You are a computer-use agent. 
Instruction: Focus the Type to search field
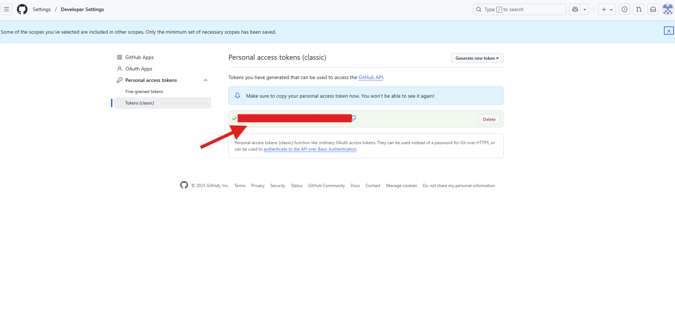519,9
